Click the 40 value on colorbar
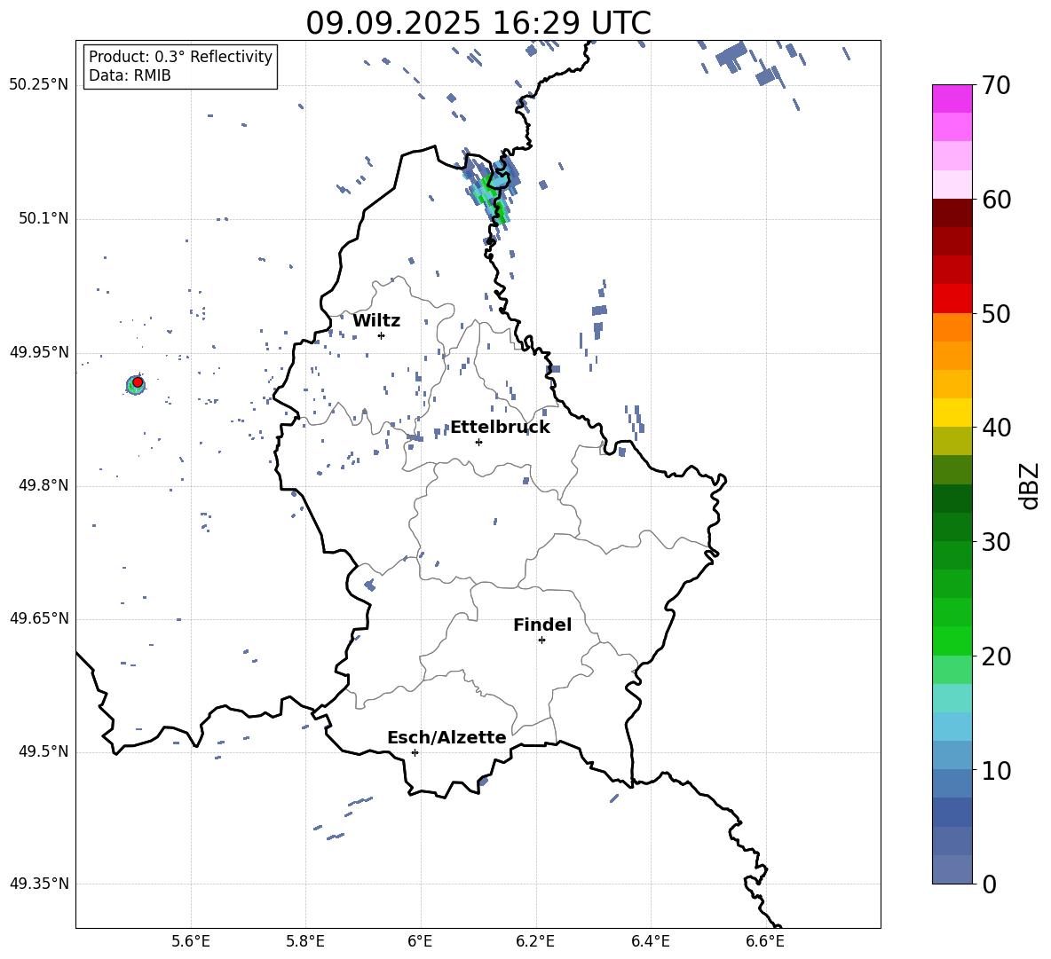 [x=996, y=428]
